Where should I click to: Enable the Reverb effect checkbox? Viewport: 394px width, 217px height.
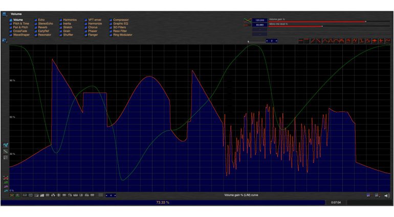36,28
